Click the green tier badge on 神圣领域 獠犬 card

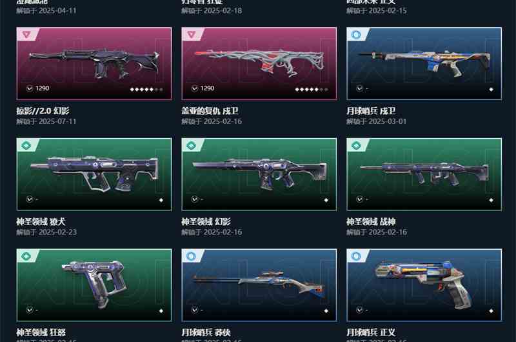(x=26, y=145)
